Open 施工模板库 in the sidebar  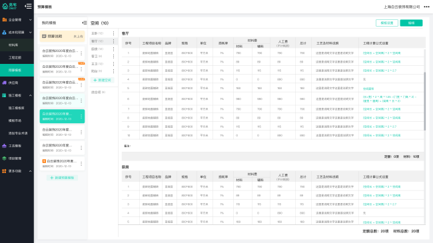17,108
